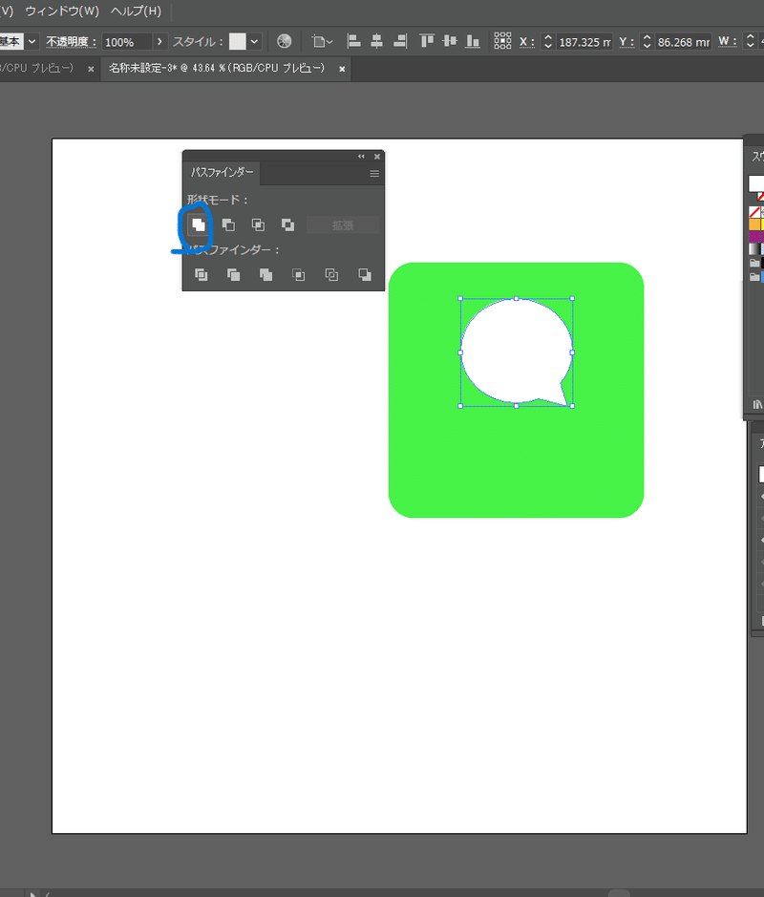Click the Horizontal Align Right icon
The height and width of the screenshot is (897, 764).
coord(400,41)
